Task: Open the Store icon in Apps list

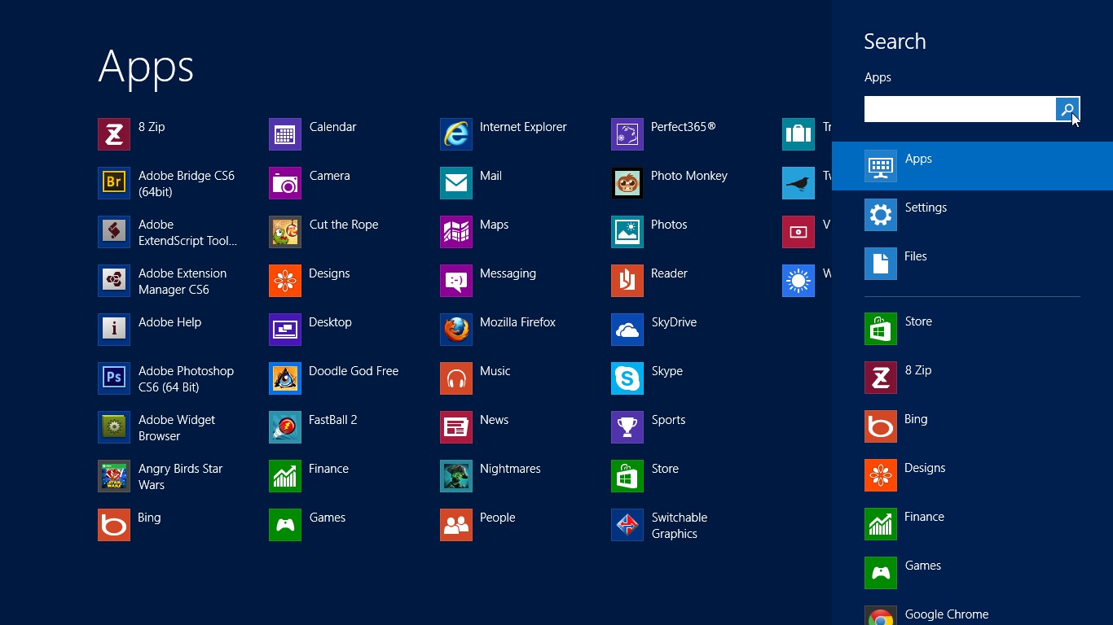Action: [627, 476]
